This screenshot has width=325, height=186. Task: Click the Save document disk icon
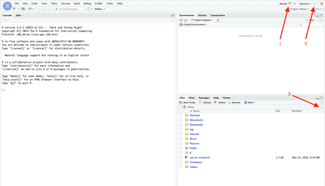pyautogui.click(x=37, y=9)
